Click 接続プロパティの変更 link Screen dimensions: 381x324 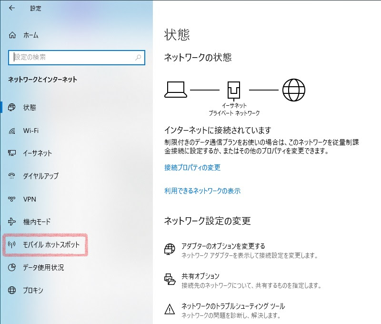[192, 167]
